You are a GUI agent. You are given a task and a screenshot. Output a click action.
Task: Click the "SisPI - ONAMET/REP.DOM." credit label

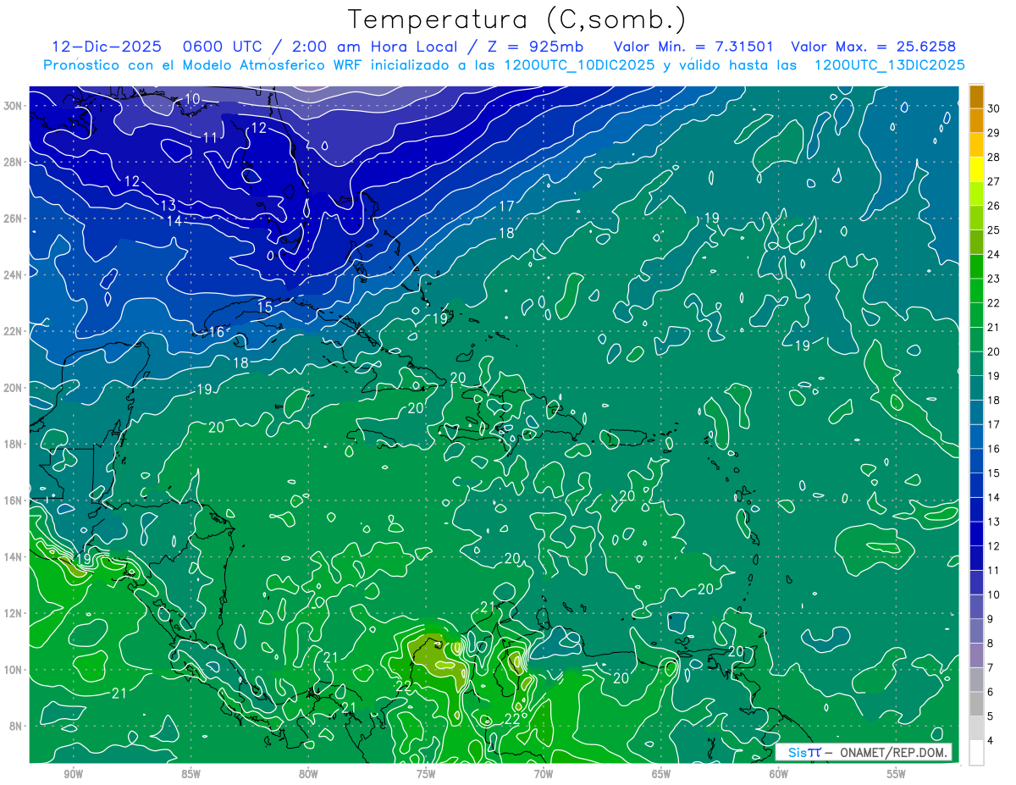pyautogui.click(x=863, y=752)
